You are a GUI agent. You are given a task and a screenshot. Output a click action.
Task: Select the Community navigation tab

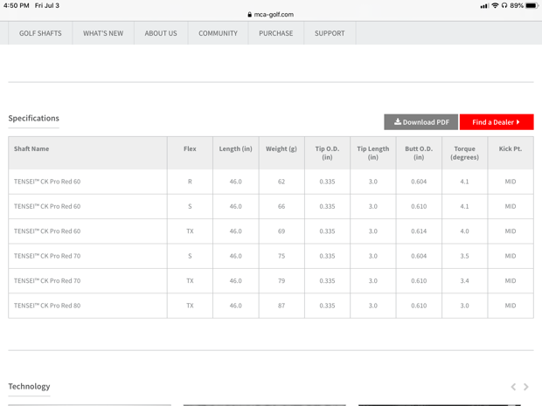(x=218, y=33)
